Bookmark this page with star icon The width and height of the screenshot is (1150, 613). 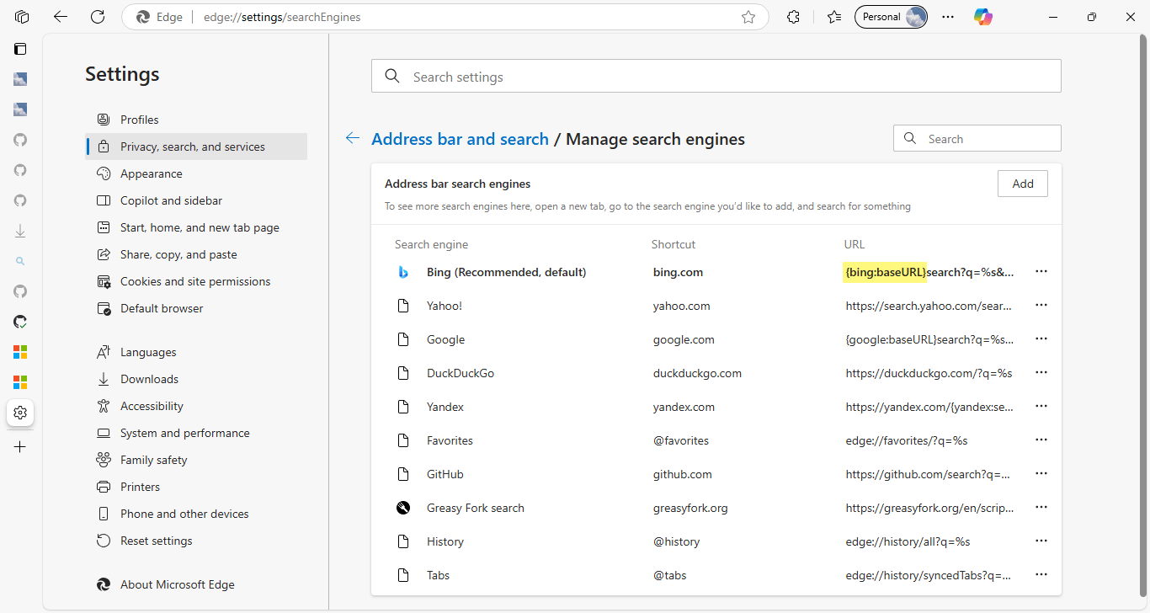point(748,17)
